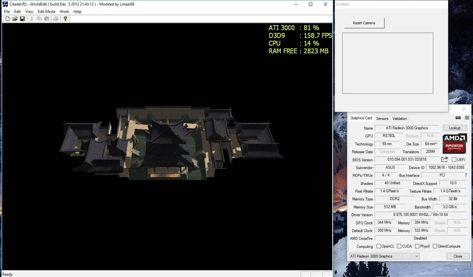Click the Device ID field

[x=446, y=167]
